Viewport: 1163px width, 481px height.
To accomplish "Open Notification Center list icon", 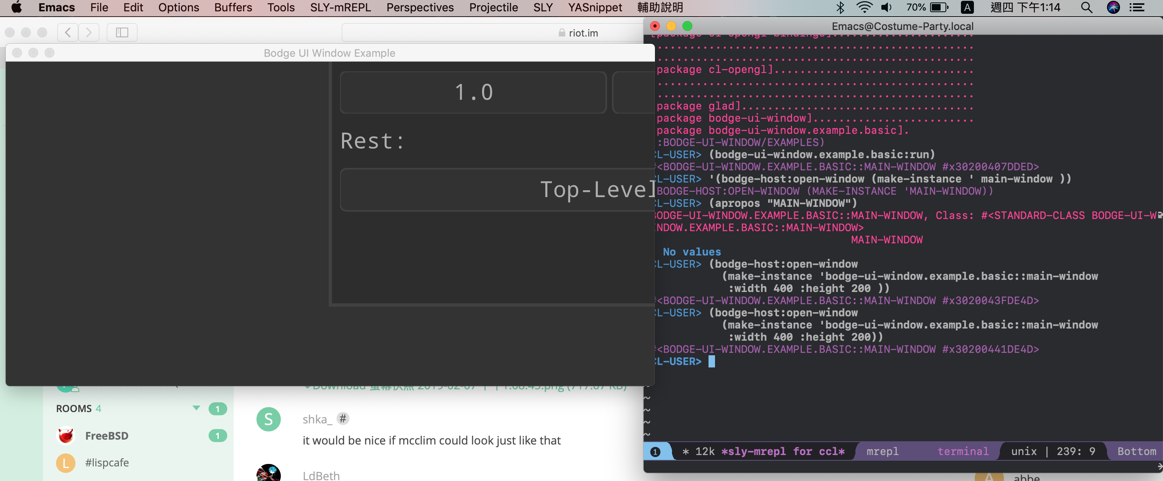I will pos(1137,7).
